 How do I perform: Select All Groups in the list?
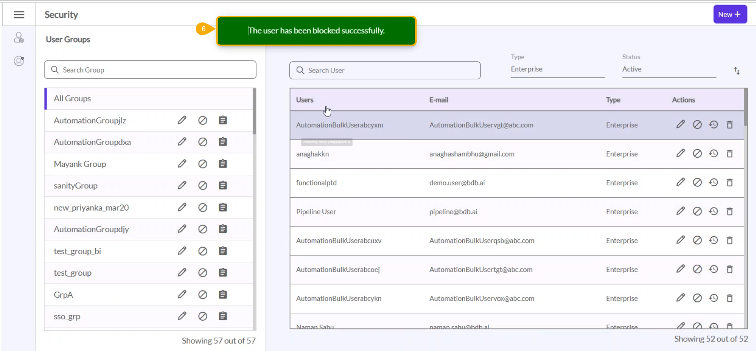coord(73,99)
